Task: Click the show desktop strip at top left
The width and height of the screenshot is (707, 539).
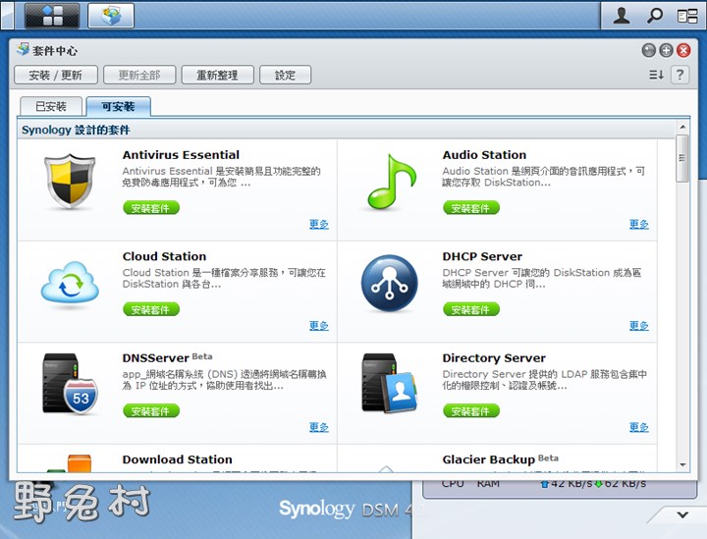Action: click(x=7, y=15)
